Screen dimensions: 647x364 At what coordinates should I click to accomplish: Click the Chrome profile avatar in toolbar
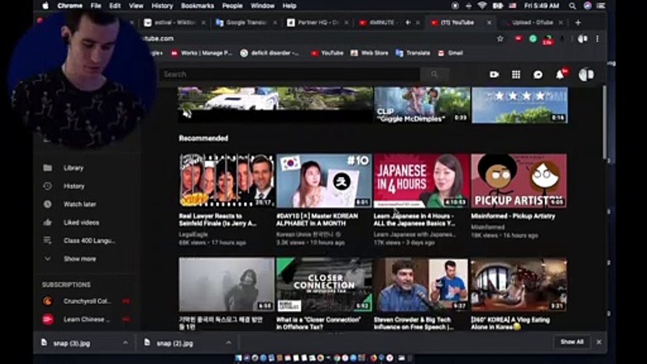coord(583,39)
